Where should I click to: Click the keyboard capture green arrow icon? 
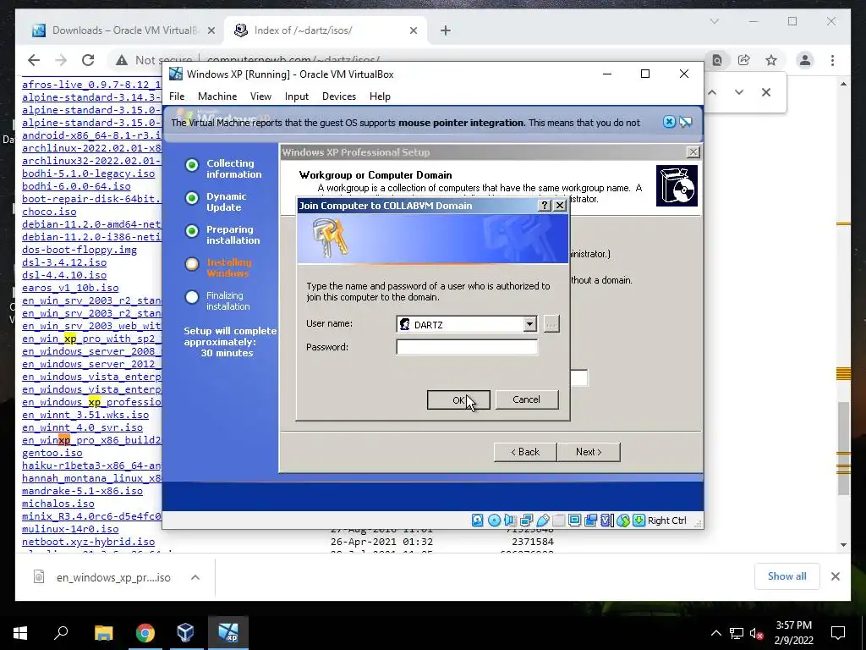click(x=639, y=521)
